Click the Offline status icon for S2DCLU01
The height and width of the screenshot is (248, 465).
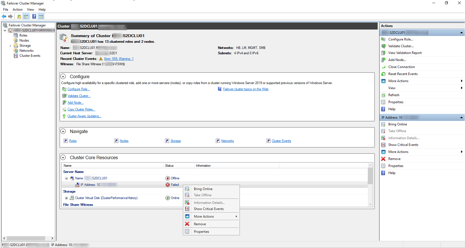[168, 178]
